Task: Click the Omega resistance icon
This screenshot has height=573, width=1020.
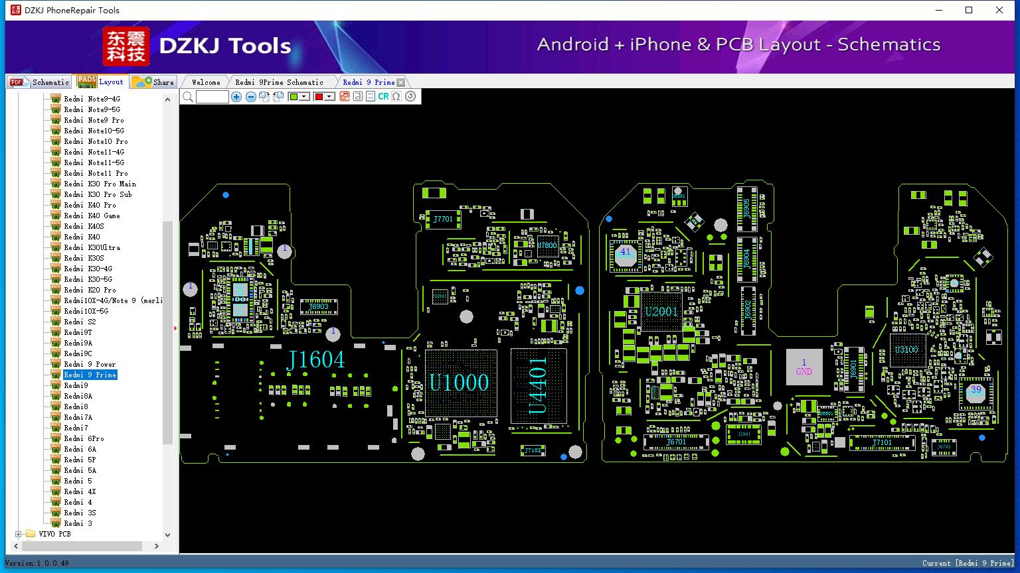Action: (396, 97)
